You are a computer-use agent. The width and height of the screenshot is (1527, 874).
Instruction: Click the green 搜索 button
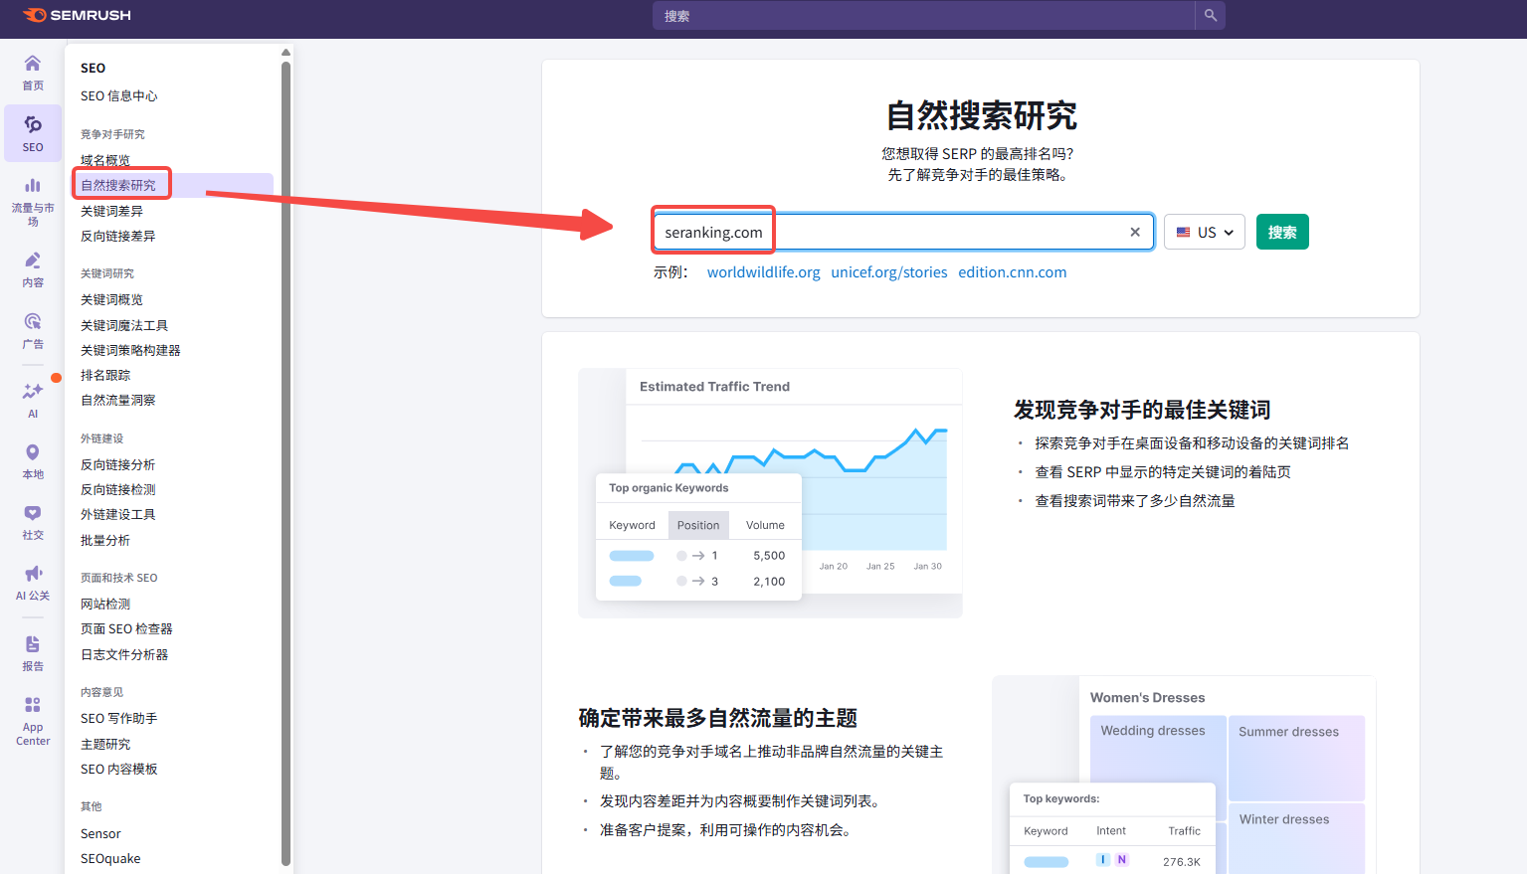pyautogui.click(x=1282, y=232)
